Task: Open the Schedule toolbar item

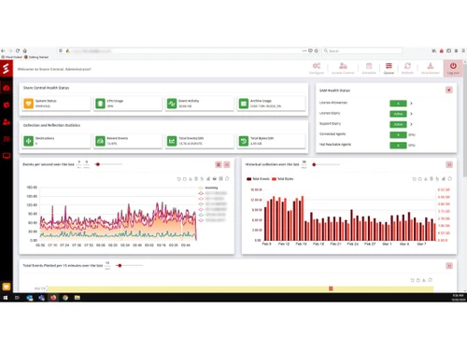Action: (x=369, y=68)
